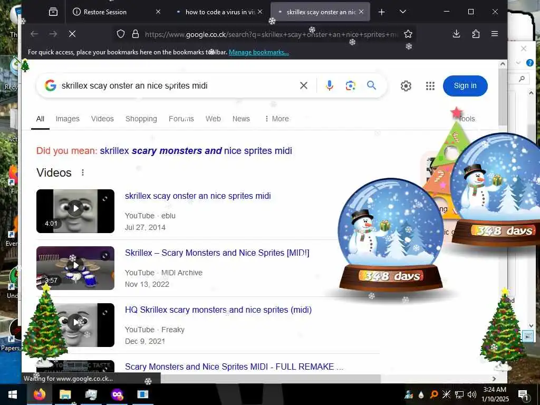Open 'Skrillex – Scary Monsters and Nice Sprites [MIDI]' result
Viewport: 540px width, 405px height.
(217, 253)
